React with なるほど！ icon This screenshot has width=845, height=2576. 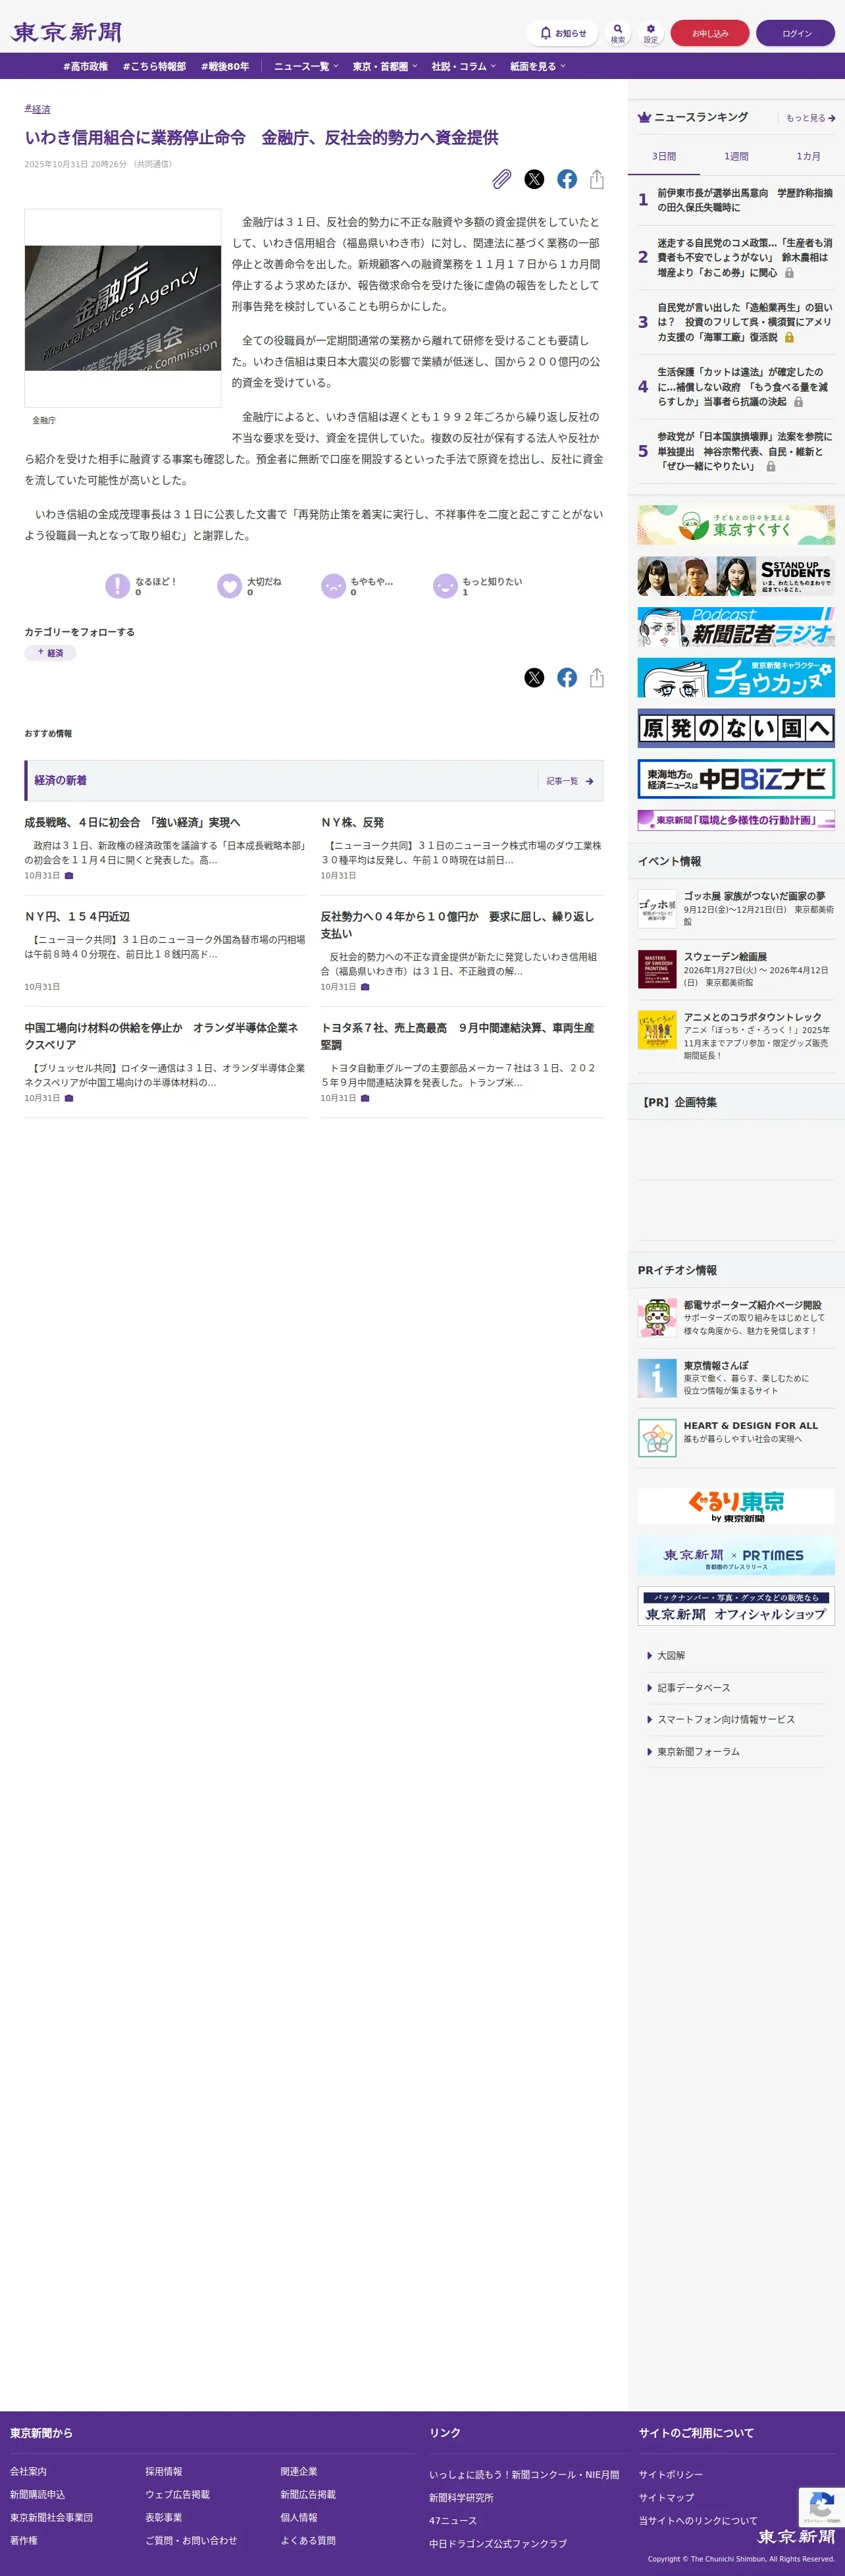(x=117, y=585)
